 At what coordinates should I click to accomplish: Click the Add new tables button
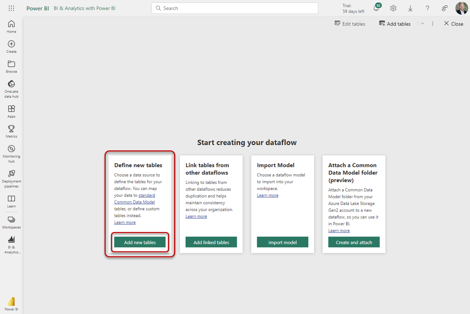(140, 243)
